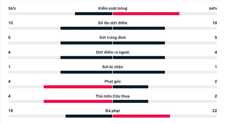Viewport: 225px width, 124px height.
Task: Select the red Đá phạt bar
Action: [142, 116]
